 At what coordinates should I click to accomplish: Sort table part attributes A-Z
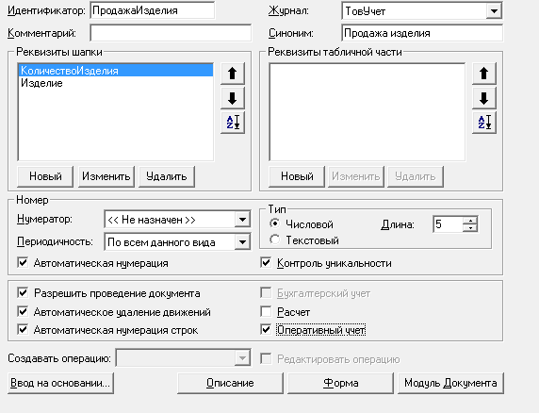click(x=484, y=122)
